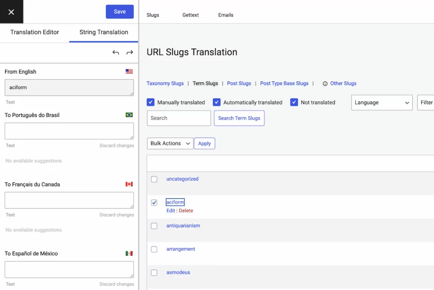Uncheck Not translated filter

click(x=294, y=102)
